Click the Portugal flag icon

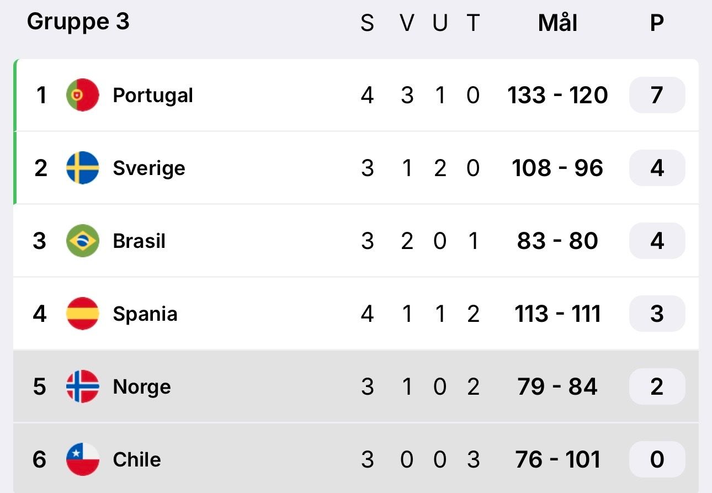pos(83,95)
